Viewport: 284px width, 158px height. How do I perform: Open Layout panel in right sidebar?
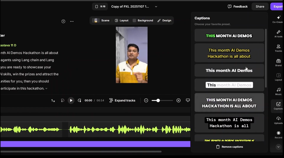click(x=278, y=77)
